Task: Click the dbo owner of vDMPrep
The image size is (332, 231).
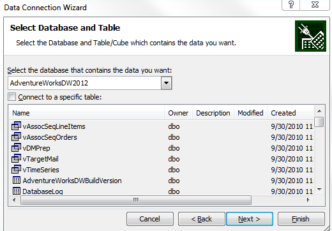Action: [x=174, y=148]
